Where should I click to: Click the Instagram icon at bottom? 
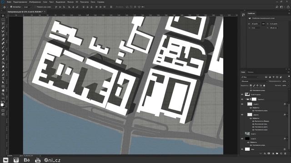[x=16, y=160]
